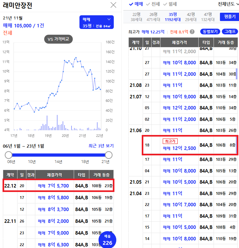Select the 8억 6,300 transaction row
This screenshot has width=239, height=248.
point(58,244)
